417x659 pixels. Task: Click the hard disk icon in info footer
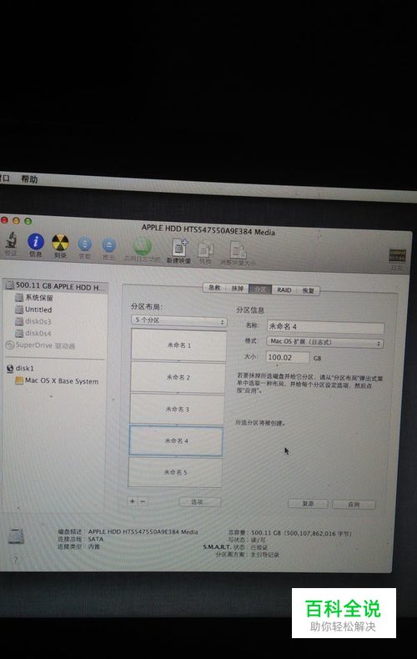(17, 536)
